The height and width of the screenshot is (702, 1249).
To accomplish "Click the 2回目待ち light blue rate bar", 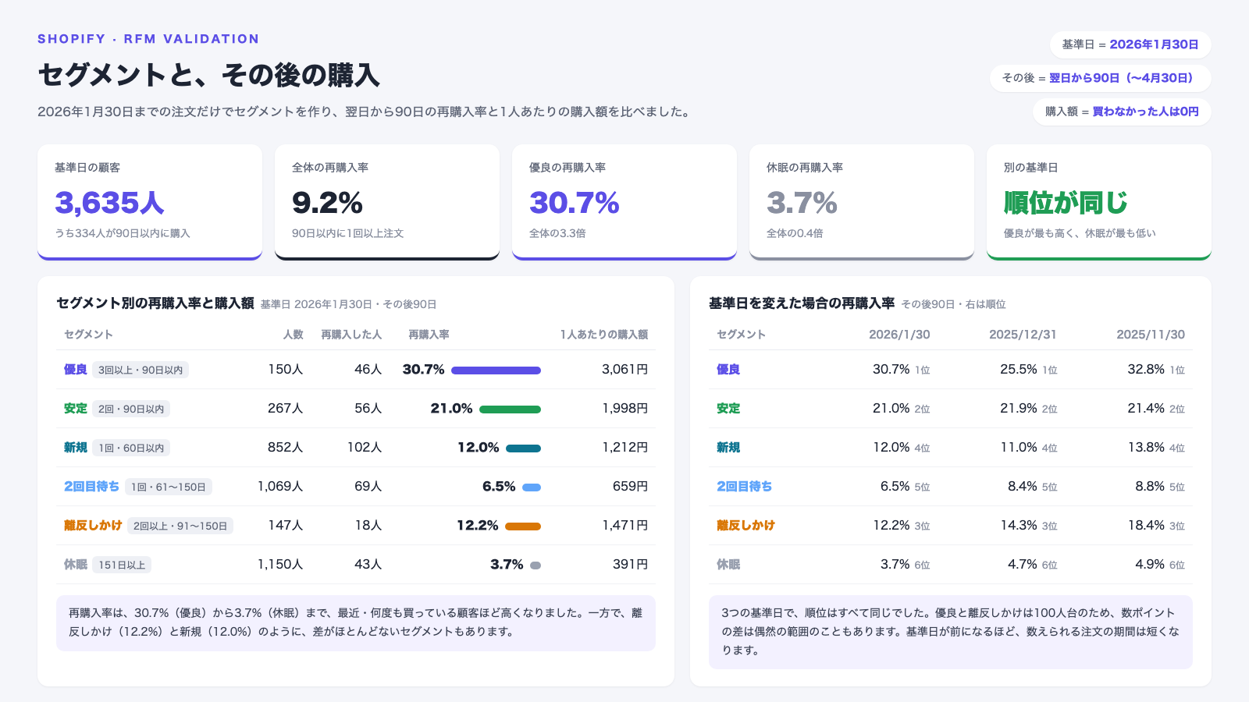I will click(532, 487).
